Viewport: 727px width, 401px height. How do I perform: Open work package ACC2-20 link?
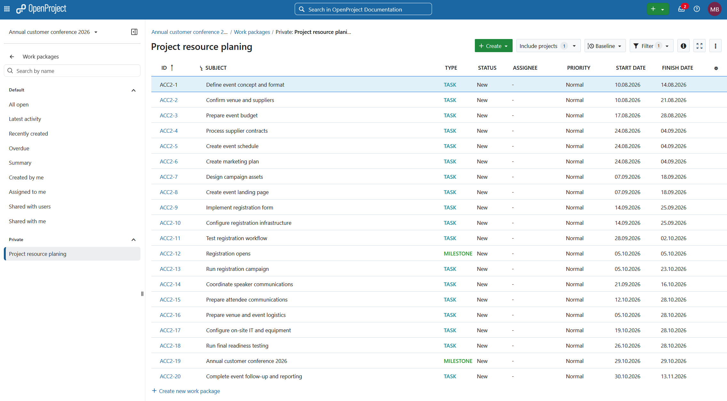pos(170,376)
